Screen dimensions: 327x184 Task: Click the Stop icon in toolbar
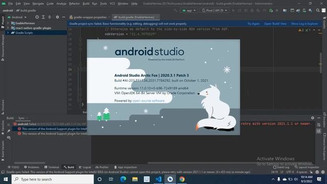tap(277, 10)
